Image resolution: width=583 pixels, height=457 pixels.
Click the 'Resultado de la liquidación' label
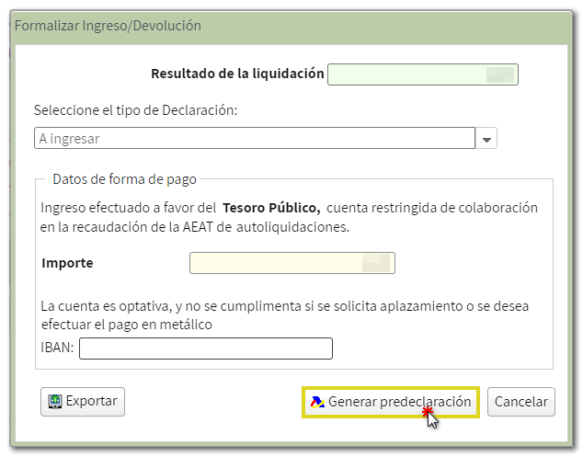[237, 74]
